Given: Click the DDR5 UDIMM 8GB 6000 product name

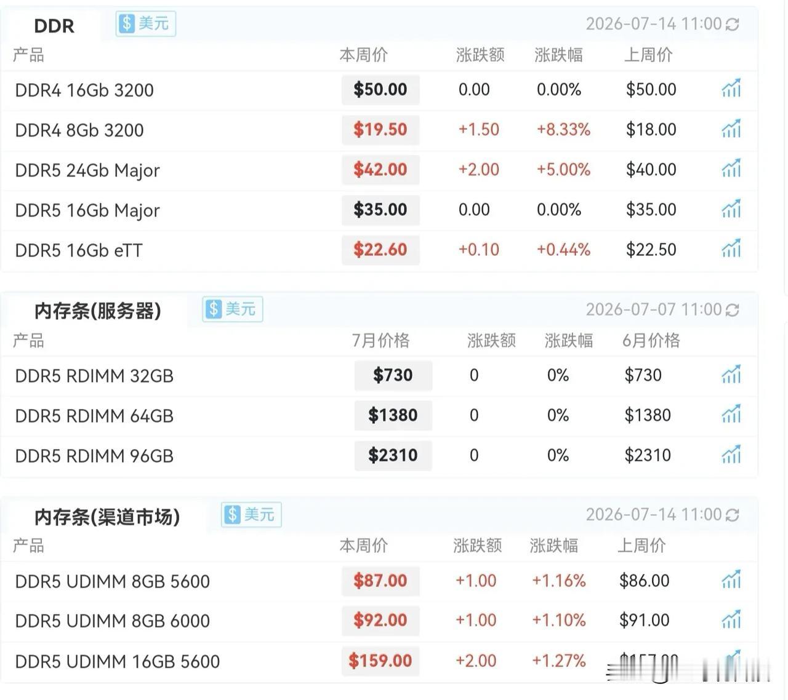Looking at the screenshot, I should pyautogui.click(x=113, y=621).
